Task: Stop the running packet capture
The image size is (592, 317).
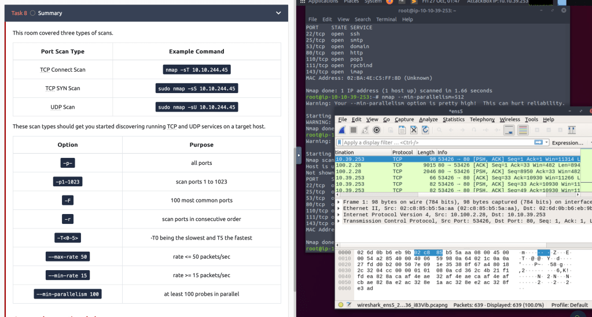Action: (x=353, y=130)
